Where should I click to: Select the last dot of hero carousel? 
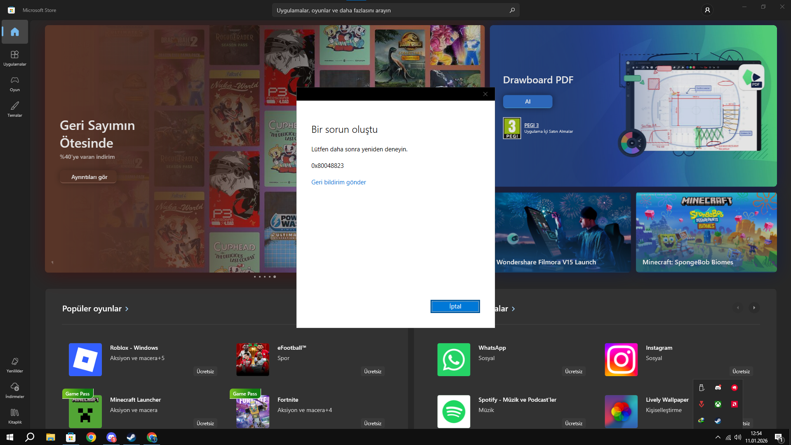[275, 277]
